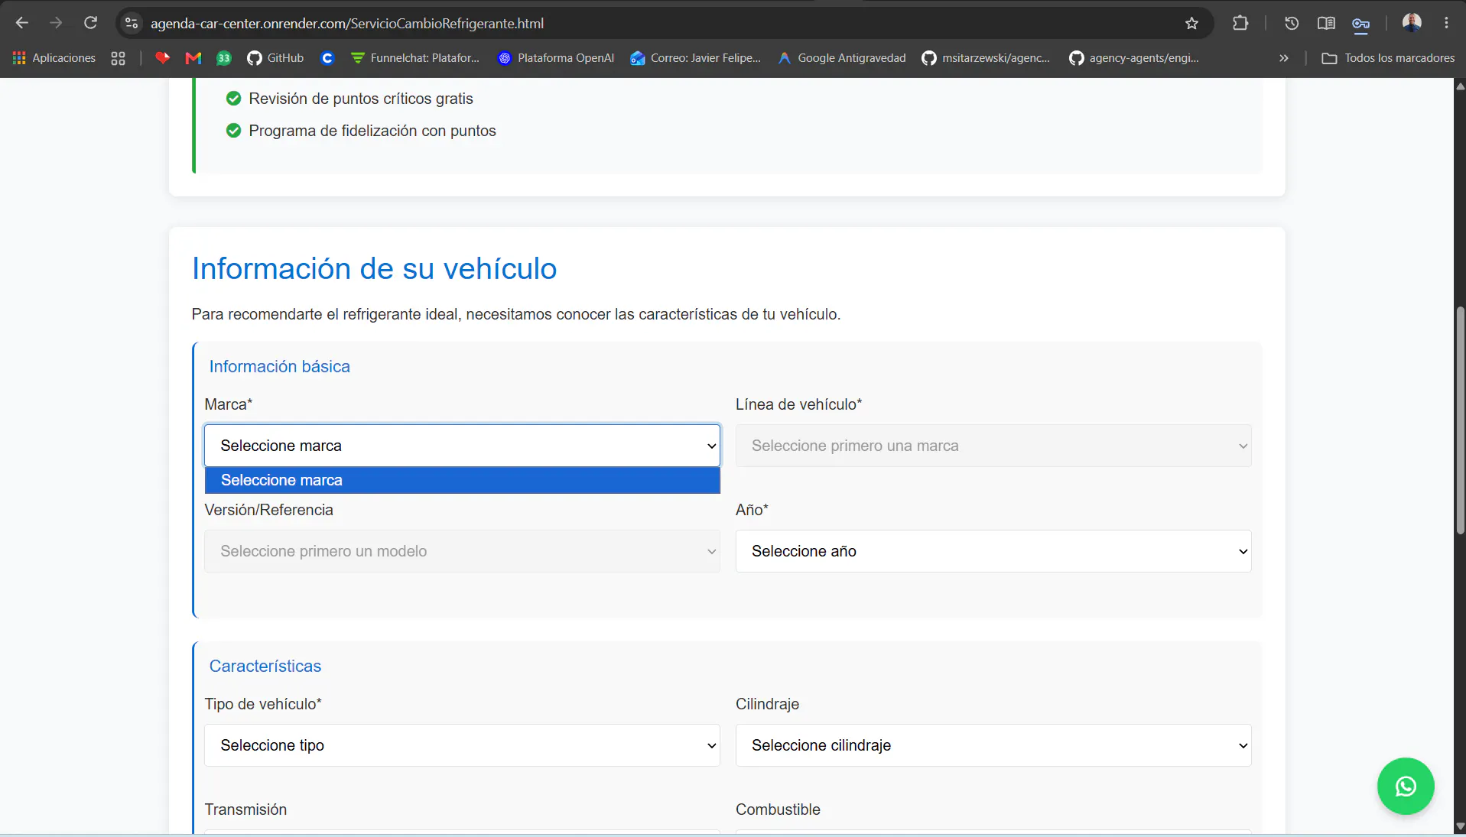This screenshot has height=837, width=1466.
Task: Open the agency-agents/engi... bookmark
Action: click(1134, 58)
